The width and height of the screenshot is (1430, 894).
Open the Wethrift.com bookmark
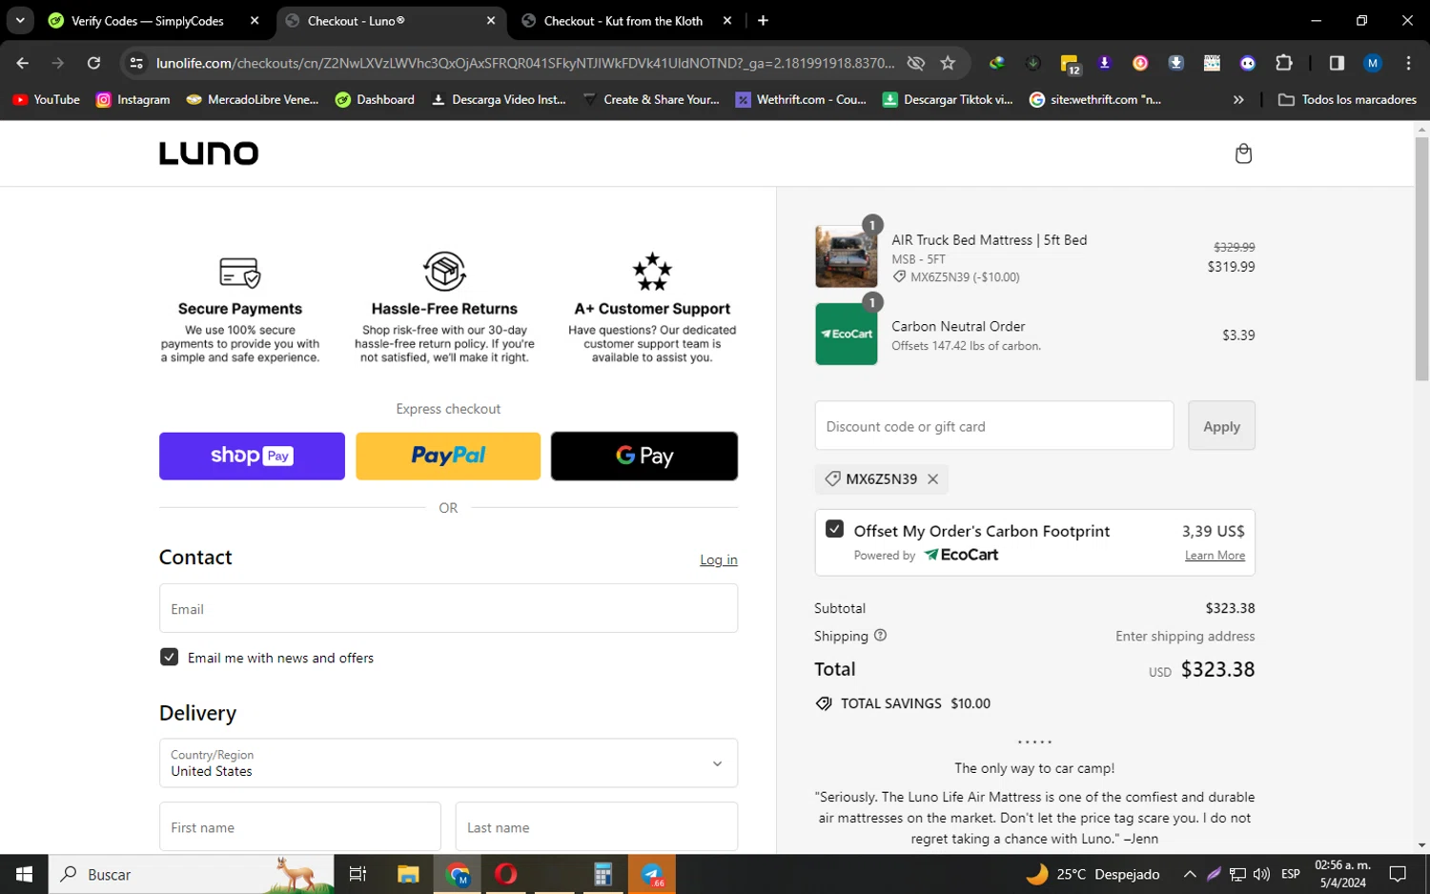click(801, 99)
